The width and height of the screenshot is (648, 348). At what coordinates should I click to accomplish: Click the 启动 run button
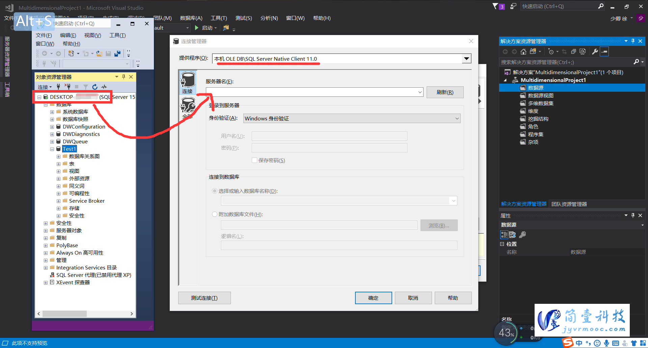[205, 28]
